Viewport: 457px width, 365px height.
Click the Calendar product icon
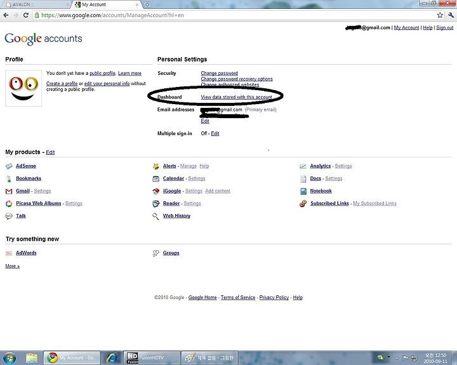pos(156,179)
